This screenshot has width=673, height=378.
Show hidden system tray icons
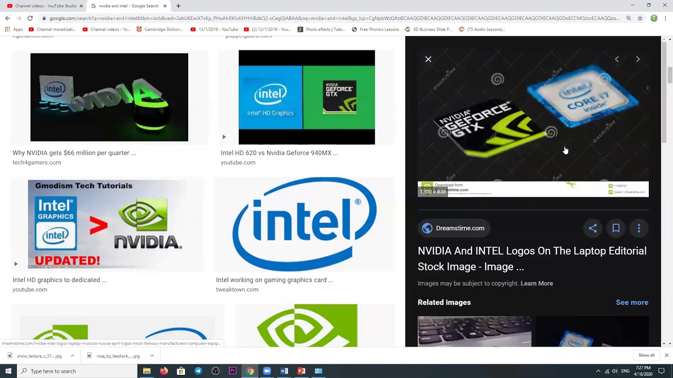[598, 371]
